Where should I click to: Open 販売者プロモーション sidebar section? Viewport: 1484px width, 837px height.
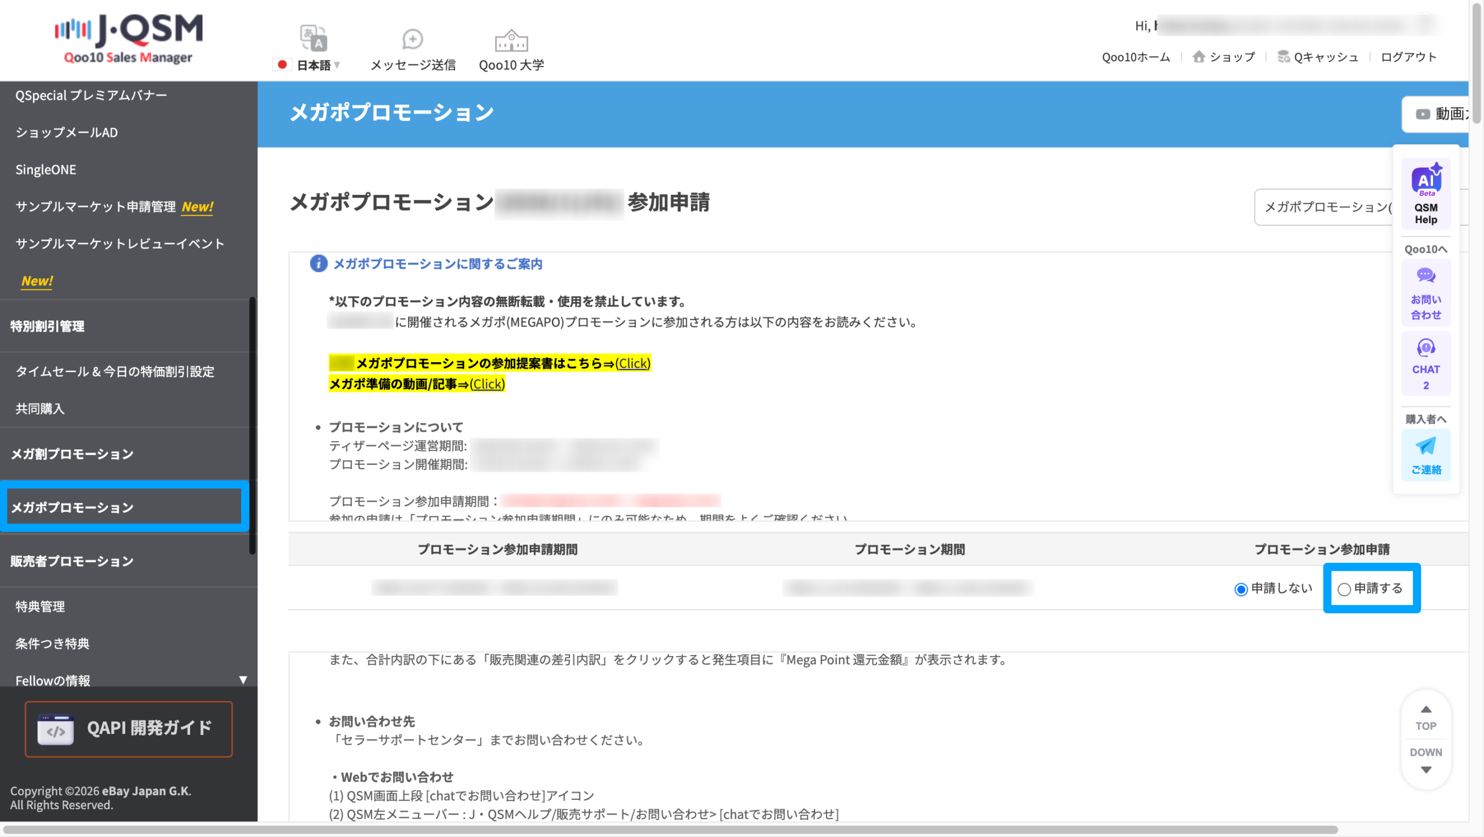pos(72,561)
